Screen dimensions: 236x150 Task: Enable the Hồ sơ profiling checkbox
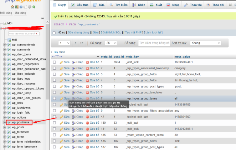click(x=54, y=32)
